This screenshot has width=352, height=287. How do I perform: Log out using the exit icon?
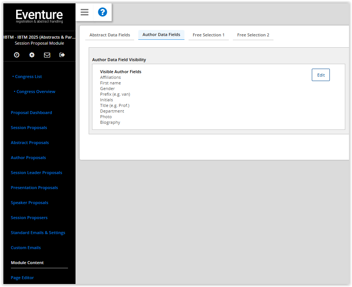pyautogui.click(x=62, y=55)
